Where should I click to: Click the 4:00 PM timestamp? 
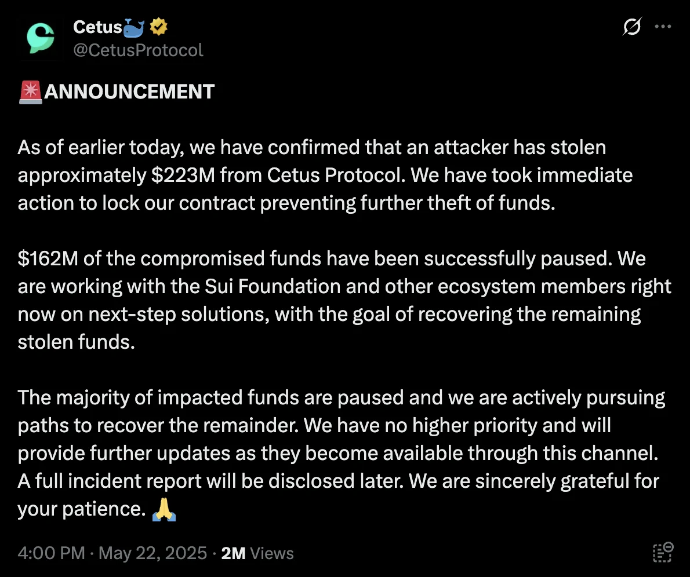coord(51,553)
